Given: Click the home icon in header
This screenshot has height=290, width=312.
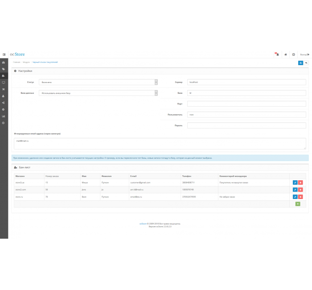Looking at the screenshot, I should click(286, 54).
